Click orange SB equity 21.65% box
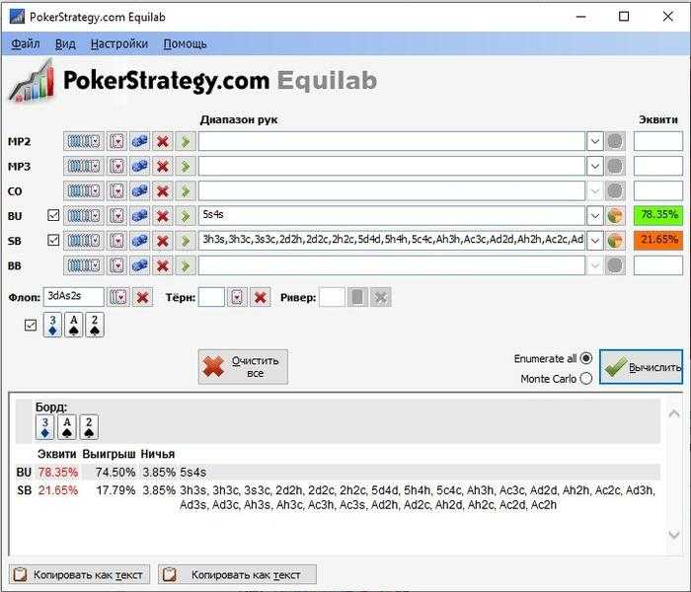The image size is (691, 592). [x=658, y=241]
